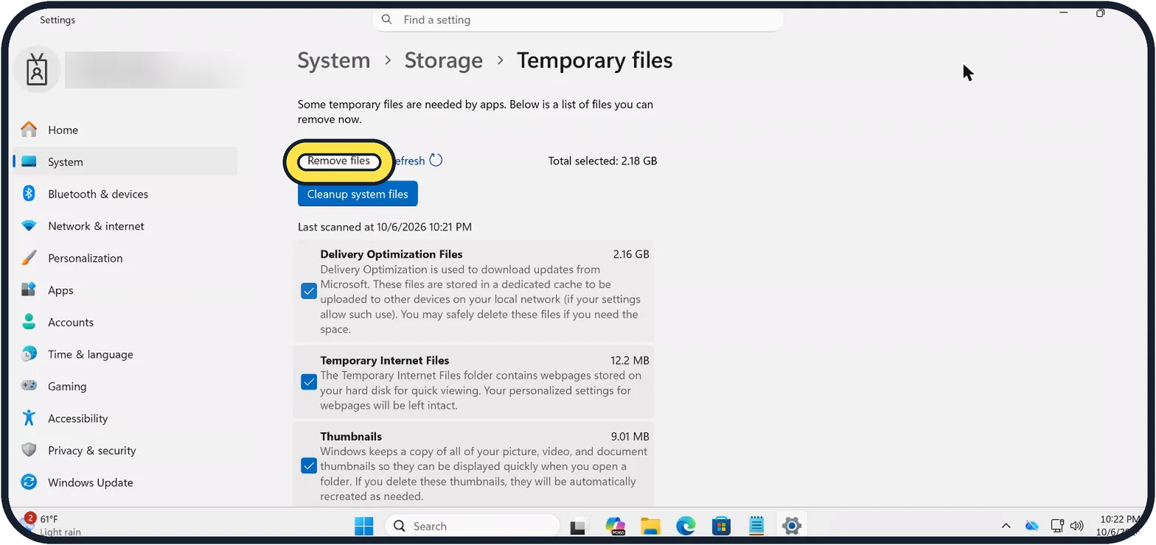Show hidden icons in the system tray

pyautogui.click(x=1006, y=526)
